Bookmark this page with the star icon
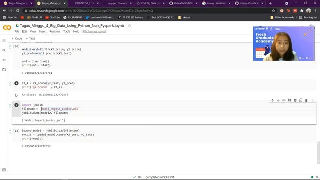 [x=273, y=11]
